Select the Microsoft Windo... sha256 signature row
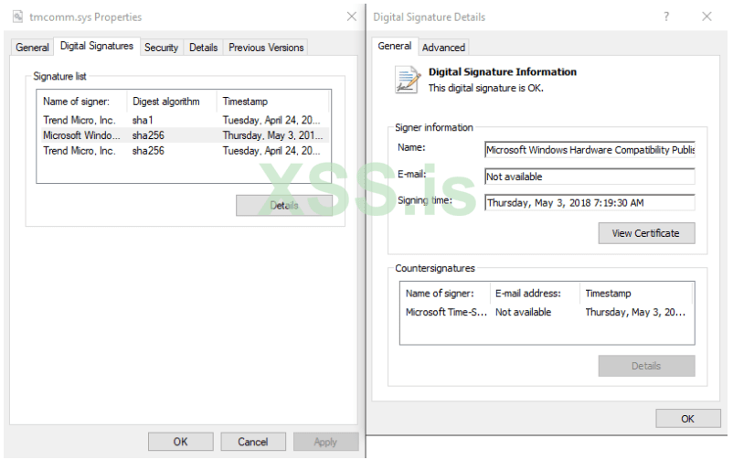Screen dimensions: 733x460 click(x=185, y=135)
